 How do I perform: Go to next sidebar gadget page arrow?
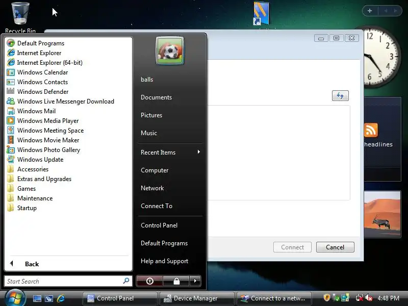tap(396, 11)
